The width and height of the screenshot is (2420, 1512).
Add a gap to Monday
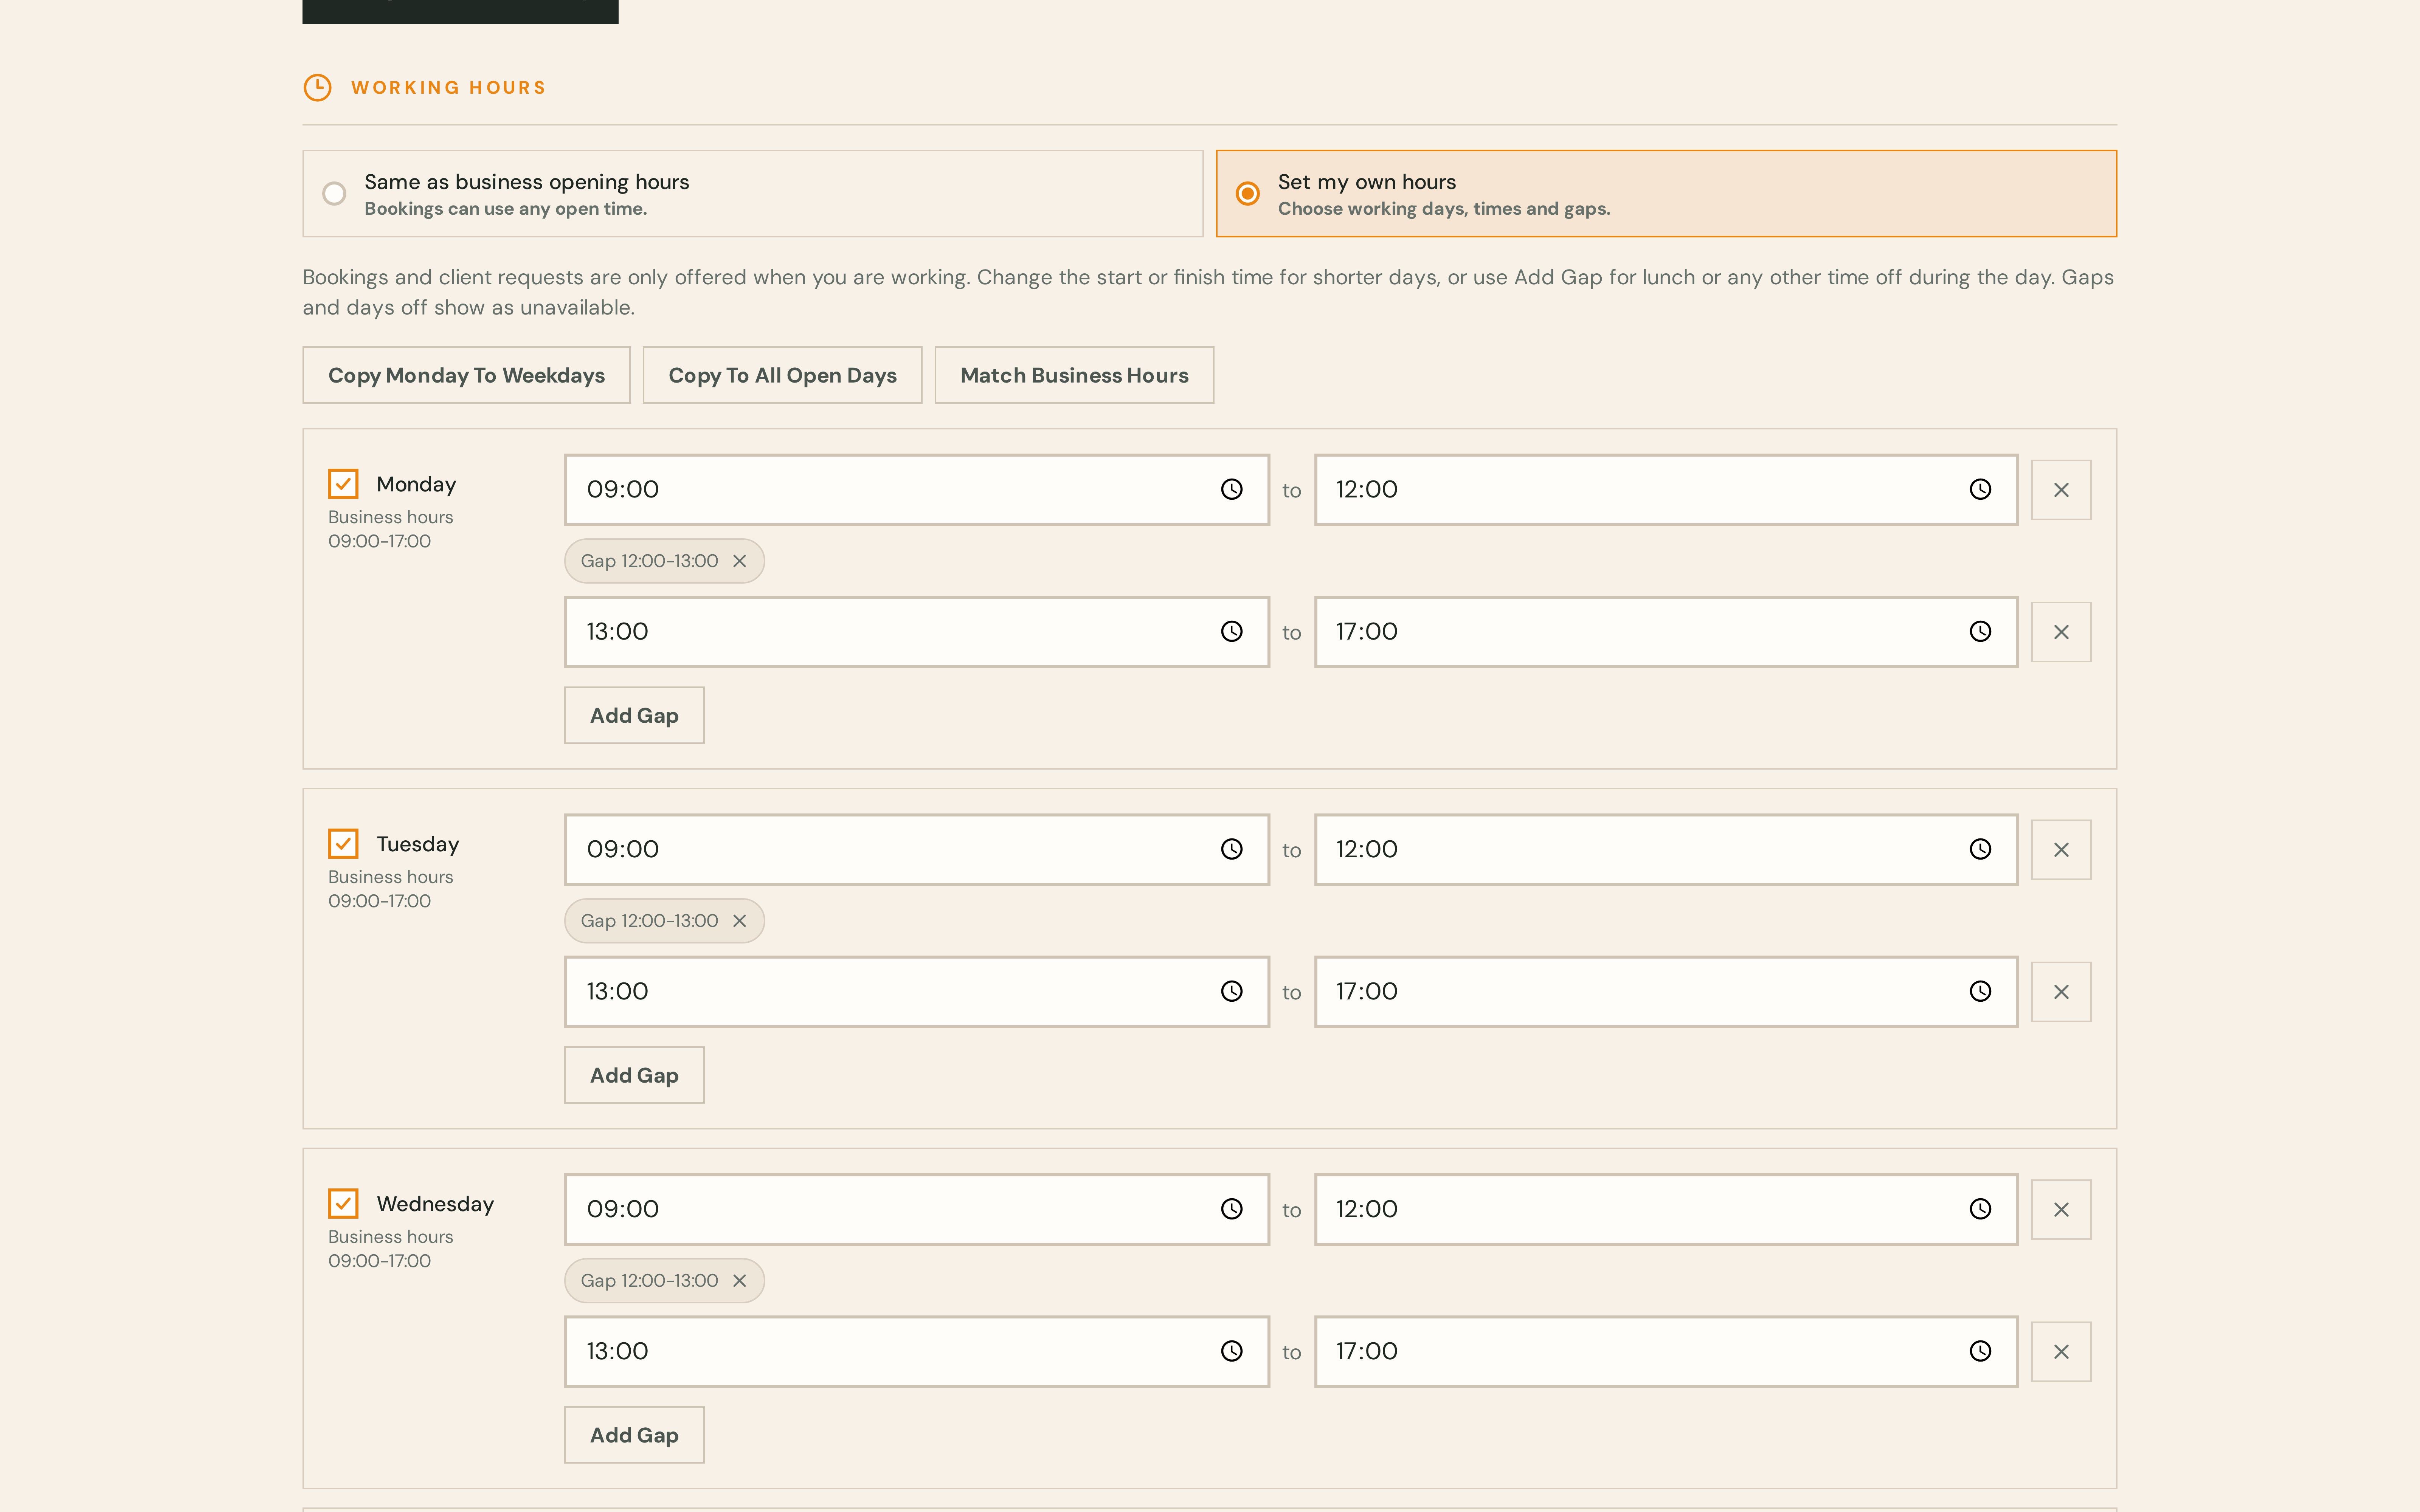click(x=634, y=715)
